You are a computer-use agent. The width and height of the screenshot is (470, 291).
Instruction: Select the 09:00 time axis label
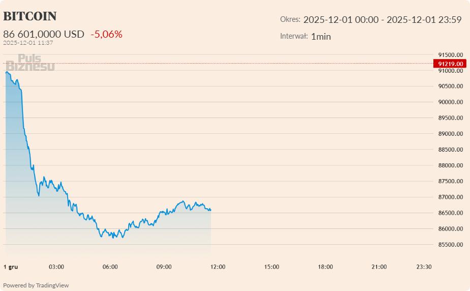[164, 267]
